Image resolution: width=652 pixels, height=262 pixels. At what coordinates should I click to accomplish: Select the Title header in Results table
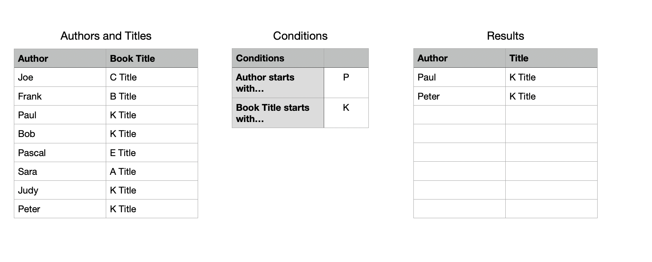click(x=551, y=58)
